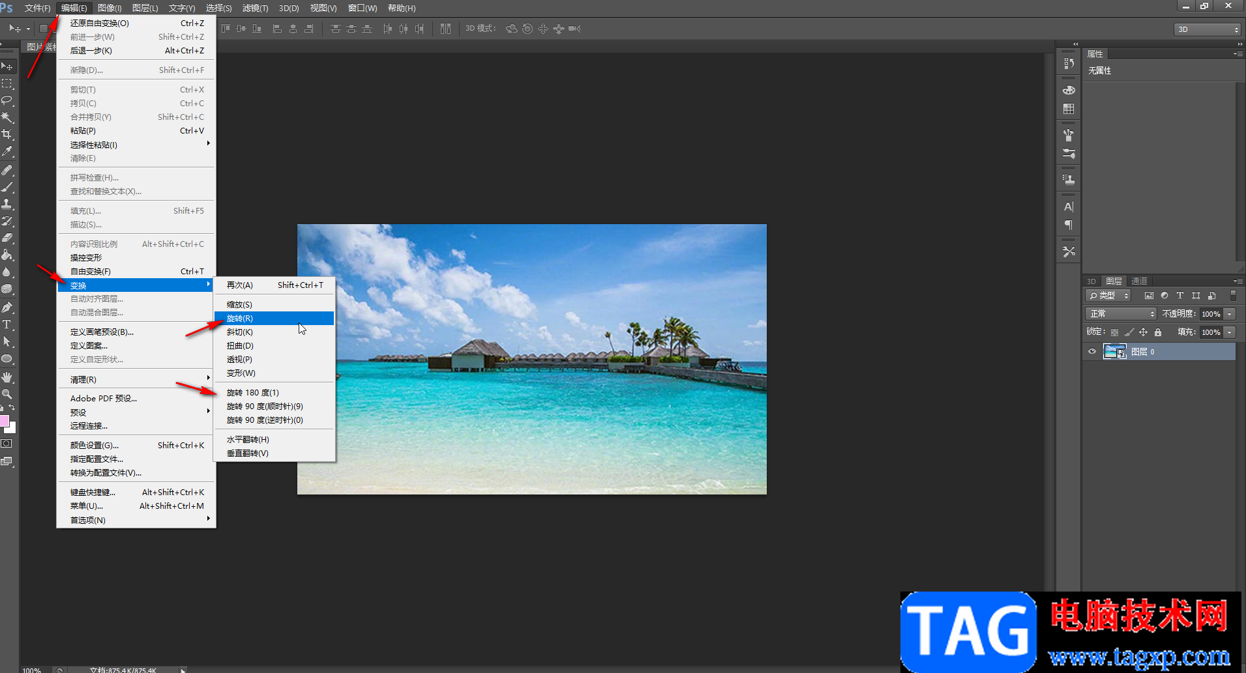Switch to the 通道 channels tab
This screenshot has width=1246, height=673.
(x=1139, y=281)
